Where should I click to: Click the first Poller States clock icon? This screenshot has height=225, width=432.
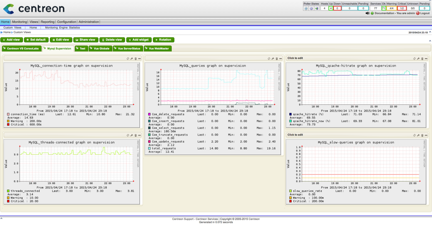point(306,8)
